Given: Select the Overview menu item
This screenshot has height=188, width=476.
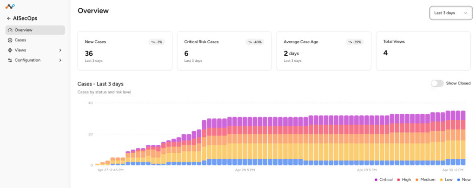Looking at the screenshot, I should pos(35,30).
